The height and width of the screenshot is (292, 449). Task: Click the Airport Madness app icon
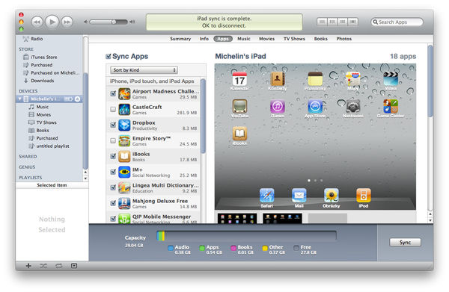(124, 93)
